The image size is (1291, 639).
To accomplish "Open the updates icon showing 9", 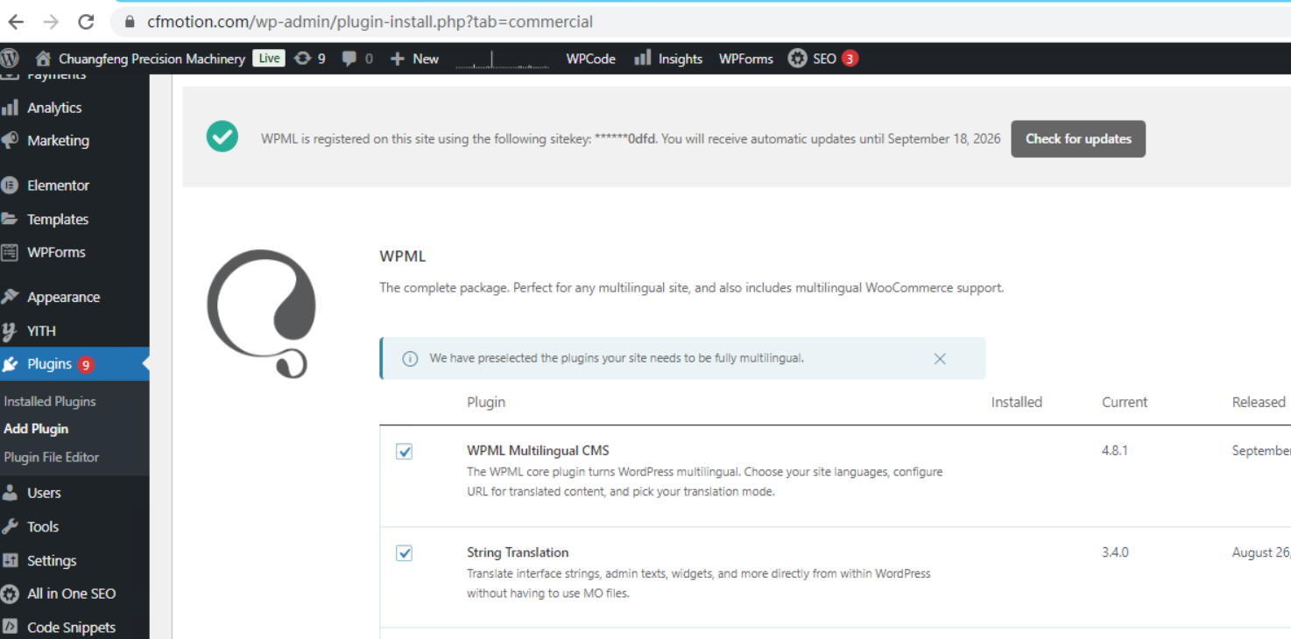I will point(303,59).
